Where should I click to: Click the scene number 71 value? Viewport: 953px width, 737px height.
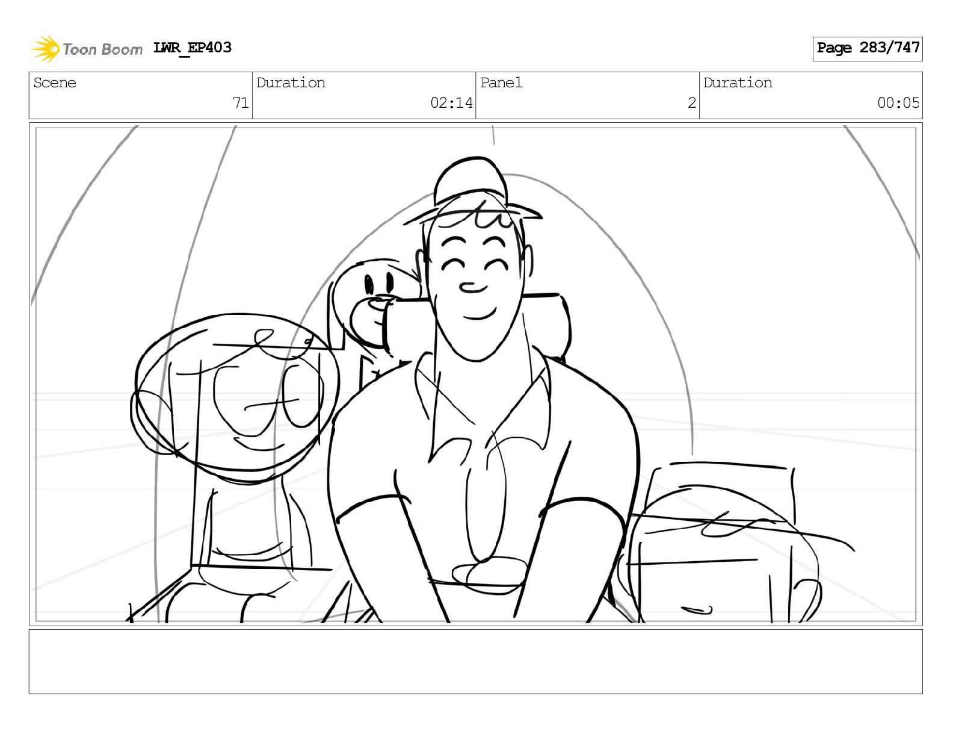[241, 103]
